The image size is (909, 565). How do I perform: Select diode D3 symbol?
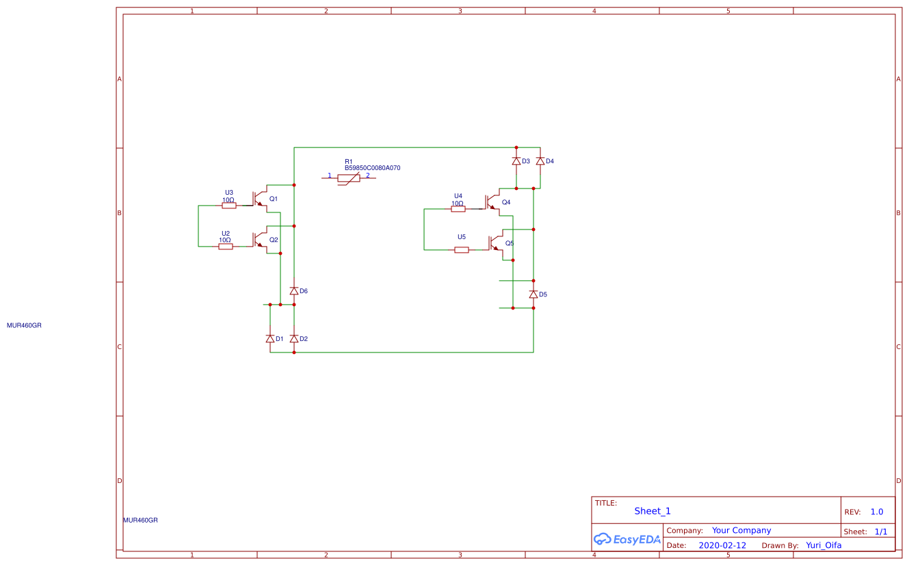(517, 161)
